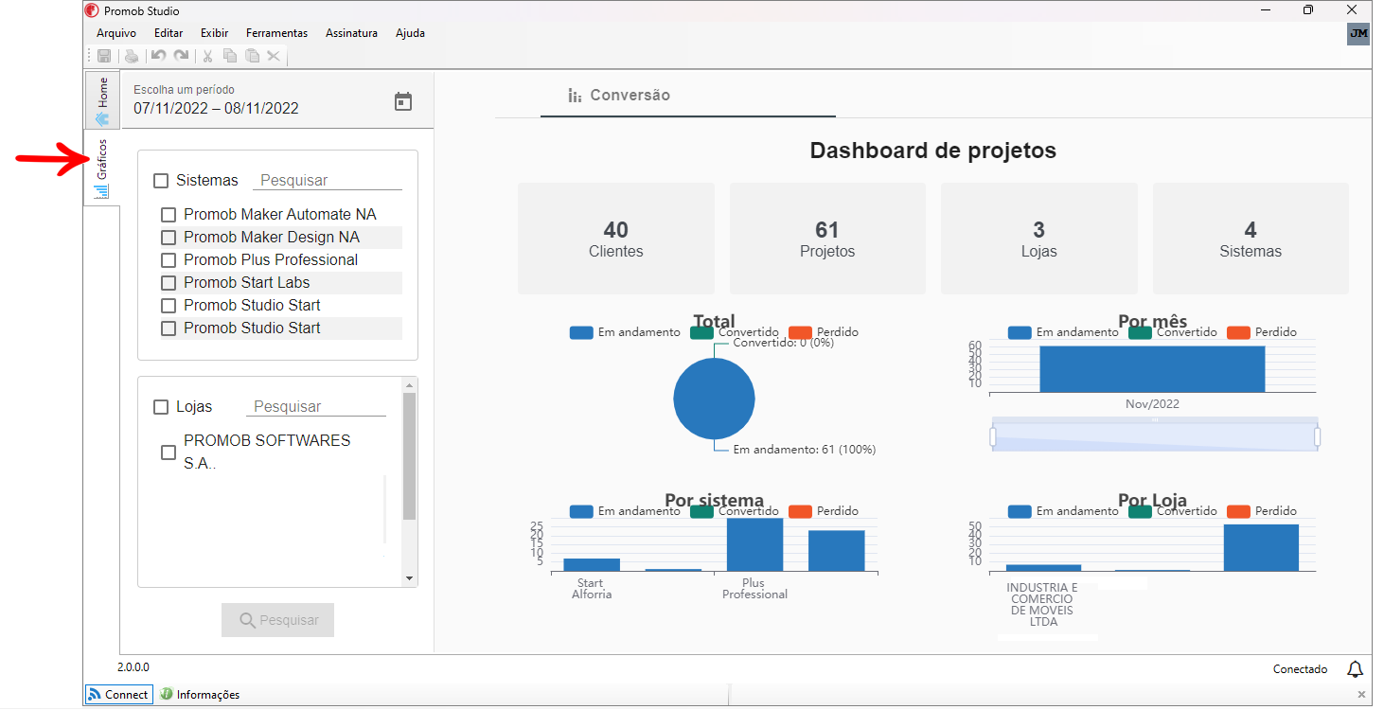Click the 61 Projetos summary card
Image resolution: width=1384 pixels, height=710 pixels.
click(x=827, y=239)
